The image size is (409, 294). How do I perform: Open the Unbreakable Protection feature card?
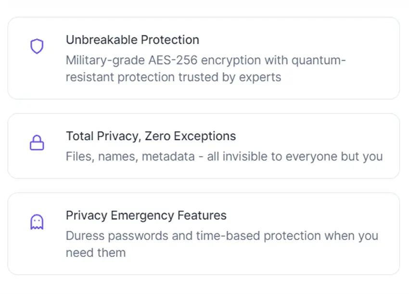tap(204, 58)
